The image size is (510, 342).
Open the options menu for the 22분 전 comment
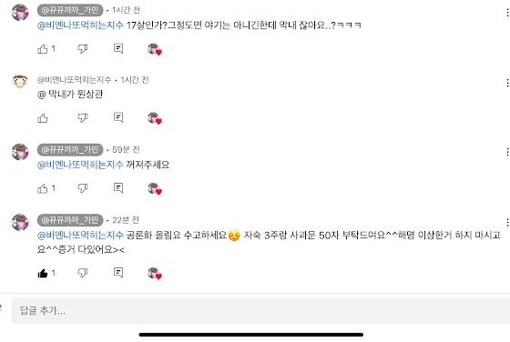coord(507,223)
